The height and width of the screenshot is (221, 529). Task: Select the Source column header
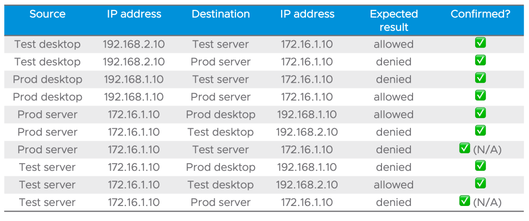coord(47,14)
